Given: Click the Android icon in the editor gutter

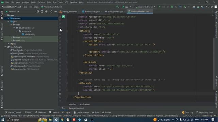Looking at the screenshot, I should point(63,17).
